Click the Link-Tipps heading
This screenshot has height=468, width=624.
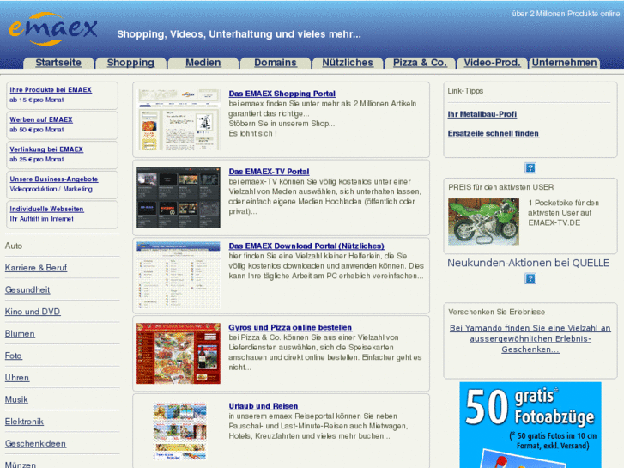point(465,91)
